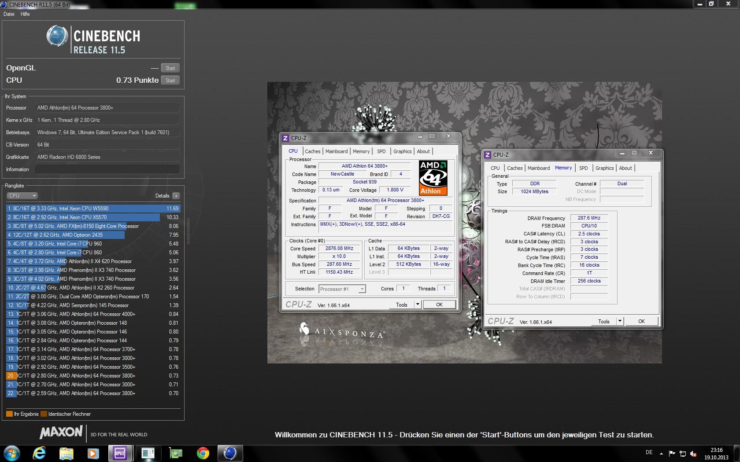Image resolution: width=740 pixels, height=462 pixels.
Task: Click the Core Speed value 2876.08 MHz
Action: click(339, 249)
